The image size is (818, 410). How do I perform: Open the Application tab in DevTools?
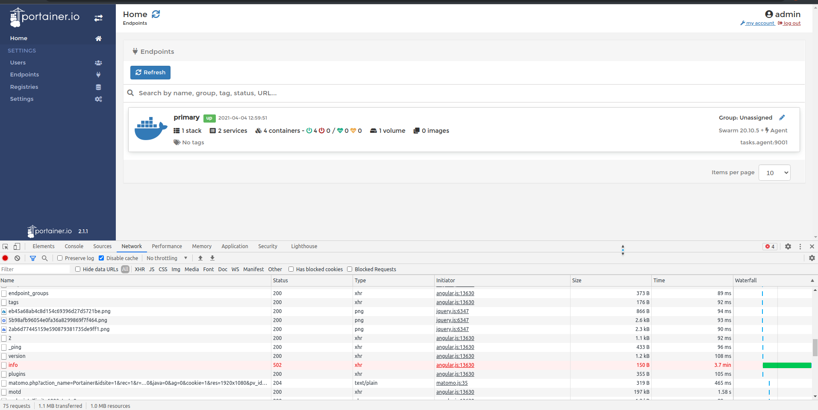point(235,246)
